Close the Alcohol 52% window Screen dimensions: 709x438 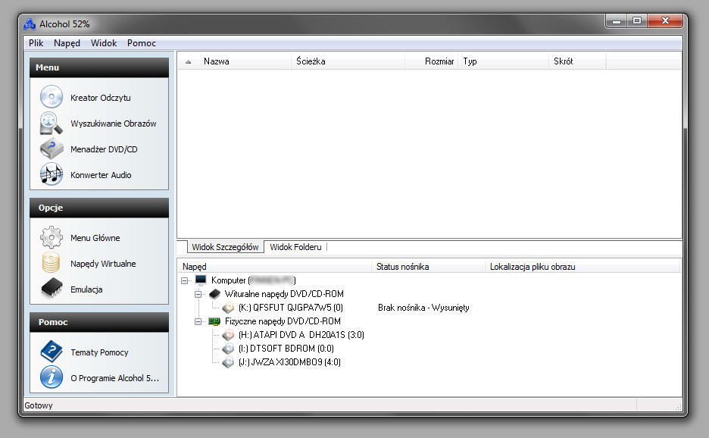click(665, 21)
